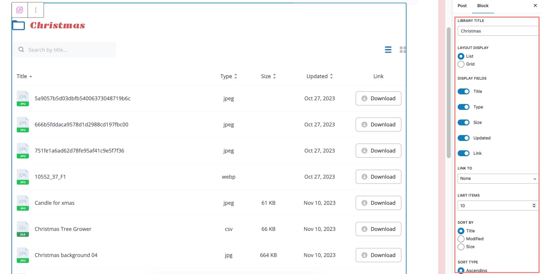Open the block options menu (three dots)
The height and width of the screenshot is (274, 542).
(35, 10)
